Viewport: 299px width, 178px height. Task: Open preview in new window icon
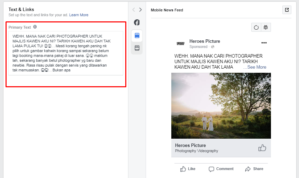[x=287, y=10]
